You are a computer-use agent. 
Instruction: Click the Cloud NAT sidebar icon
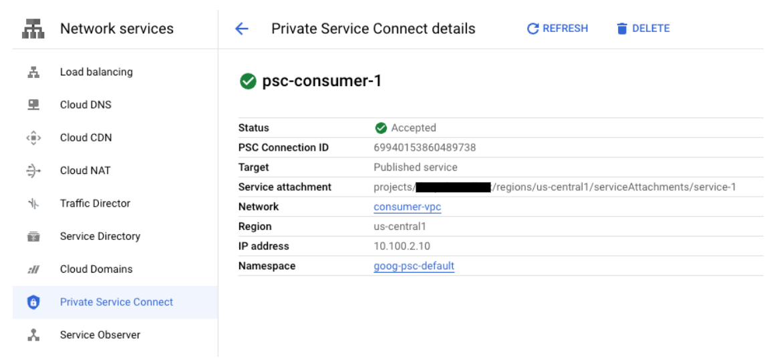point(33,171)
